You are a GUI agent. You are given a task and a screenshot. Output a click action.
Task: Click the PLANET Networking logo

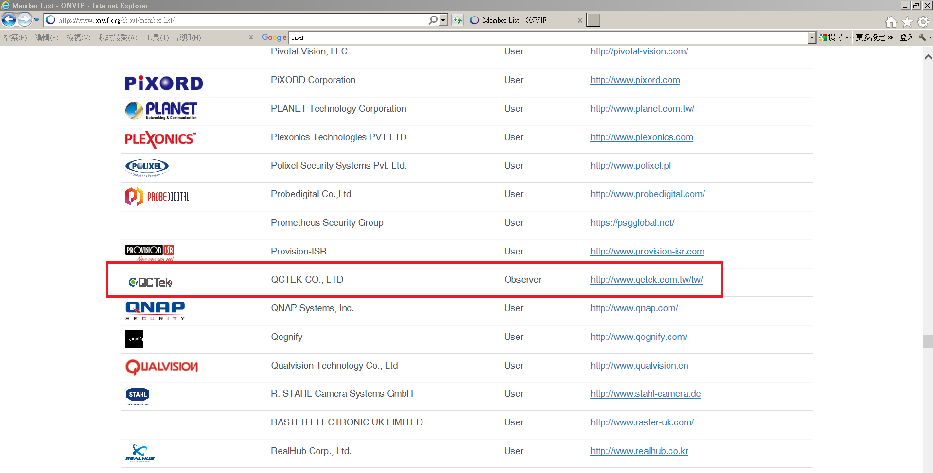click(x=161, y=111)
